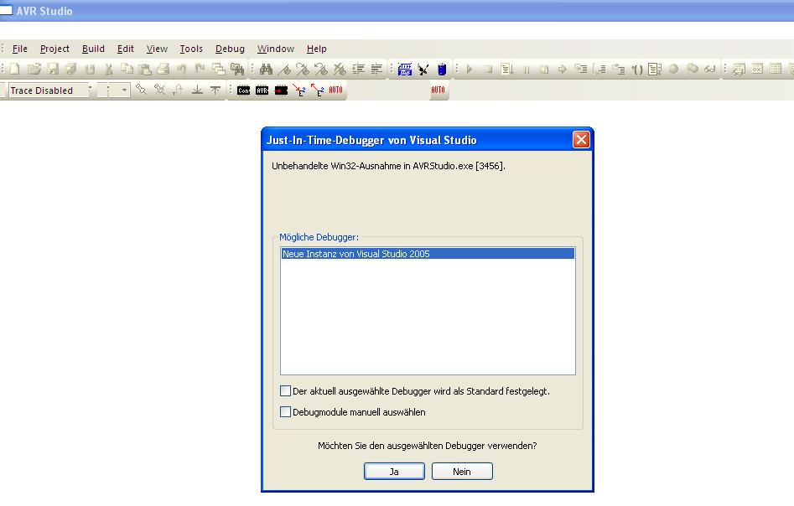Click the 'Nein' button in debugger dialog

462,471
